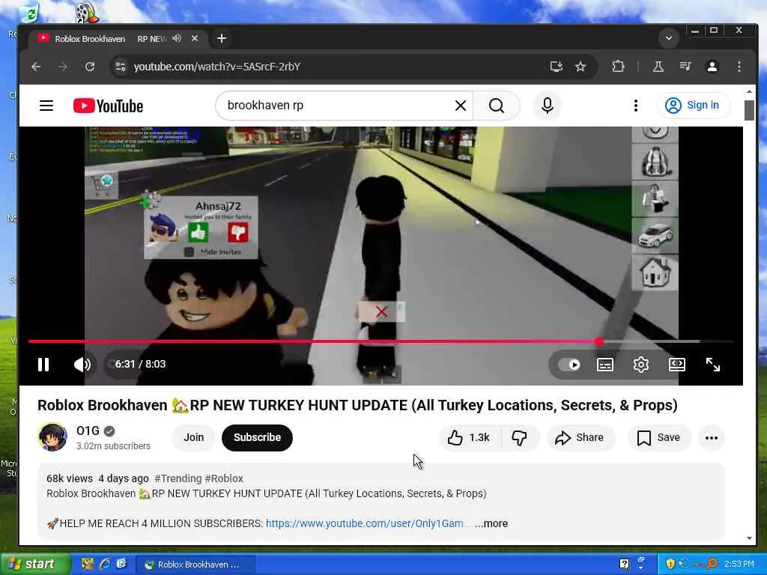The height and width of the screenshot is (575, 767).
Task: Go to YouTube home via logo
Action: point(108,106)
